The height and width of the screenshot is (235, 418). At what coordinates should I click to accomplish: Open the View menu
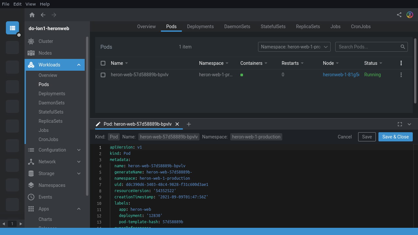(x=30, y=4)
